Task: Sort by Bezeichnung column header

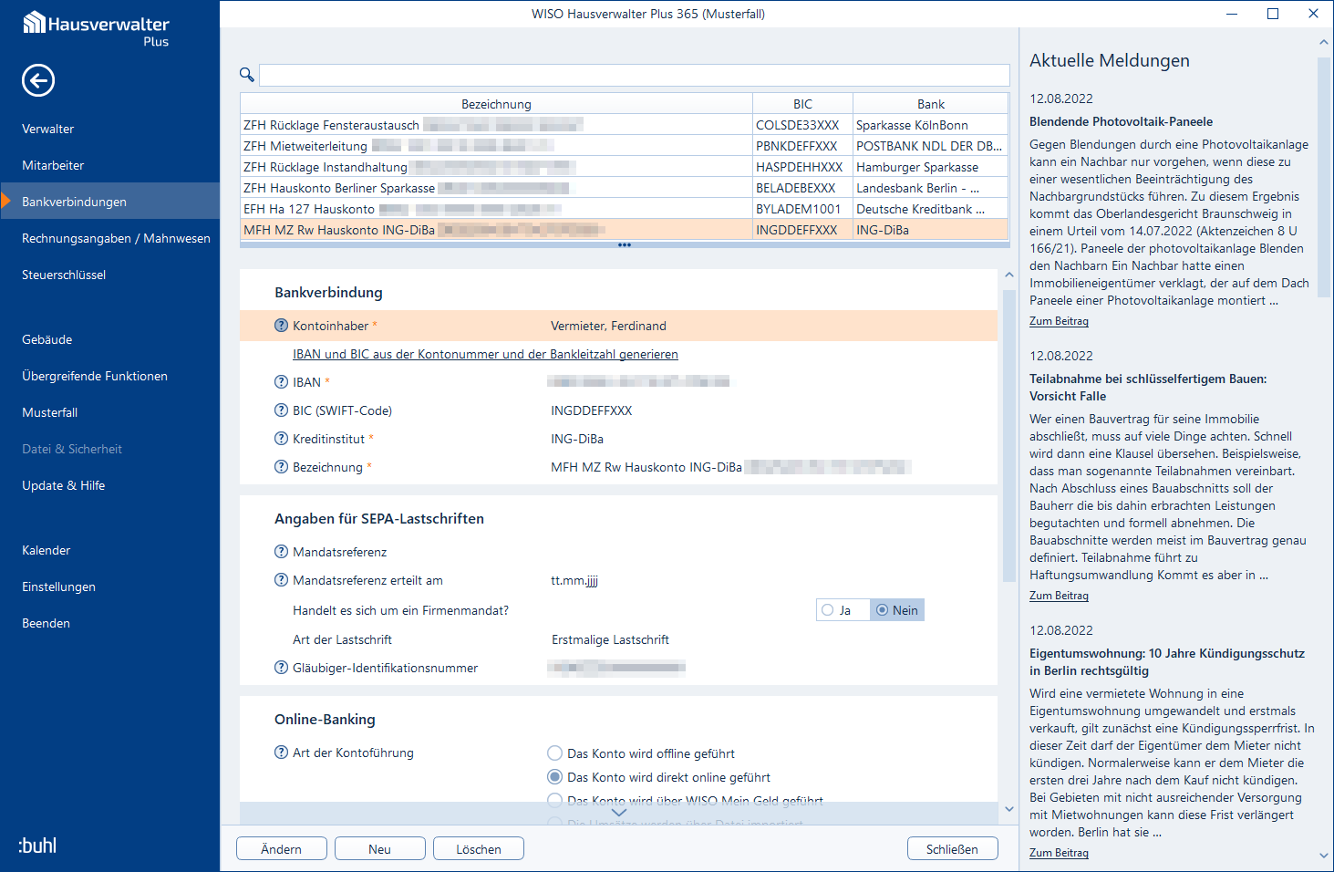Action: click(496, 104)
